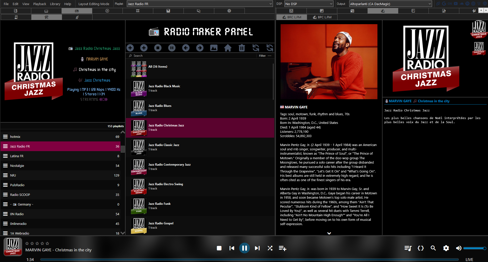Open the disc icon tab

click(107, 11)
